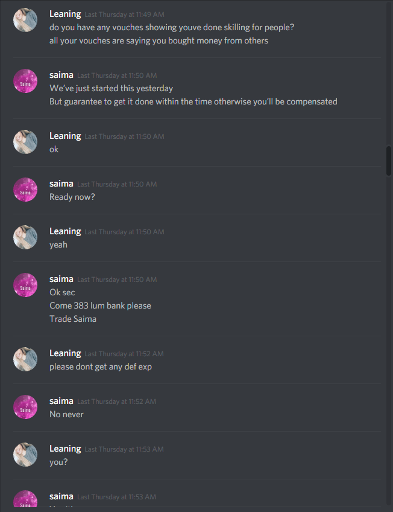Image resolution: width=393 pixels, height=512 pixels.
Task: Click the Leaning username above 'please dont get any def exp'
Action: pos(65,353)
